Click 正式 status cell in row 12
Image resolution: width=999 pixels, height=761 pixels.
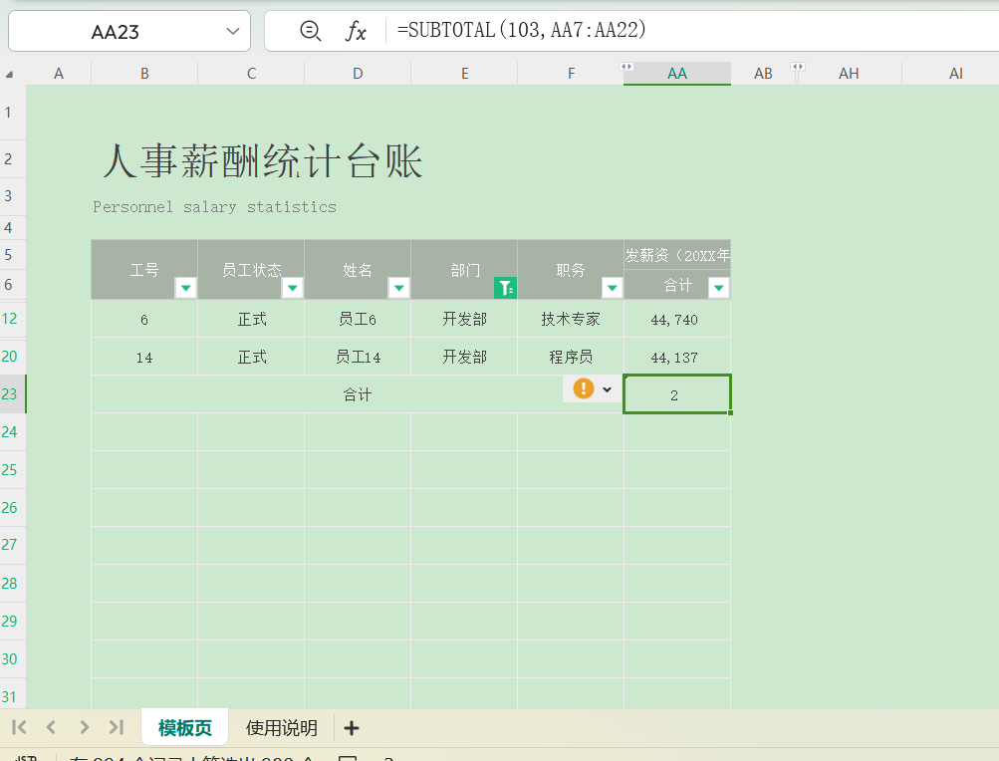tap(251, 320)
